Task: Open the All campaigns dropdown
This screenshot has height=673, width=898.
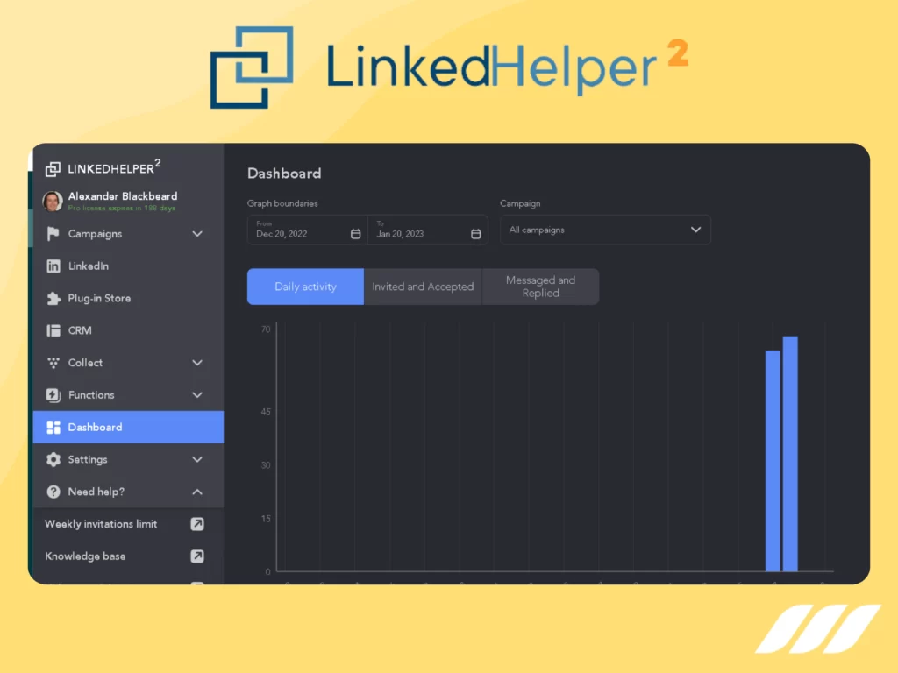Action: 605,230
